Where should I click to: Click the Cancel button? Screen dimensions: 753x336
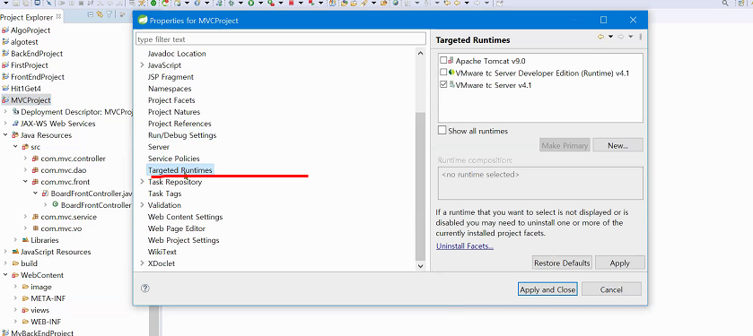[x=611, y=289]
